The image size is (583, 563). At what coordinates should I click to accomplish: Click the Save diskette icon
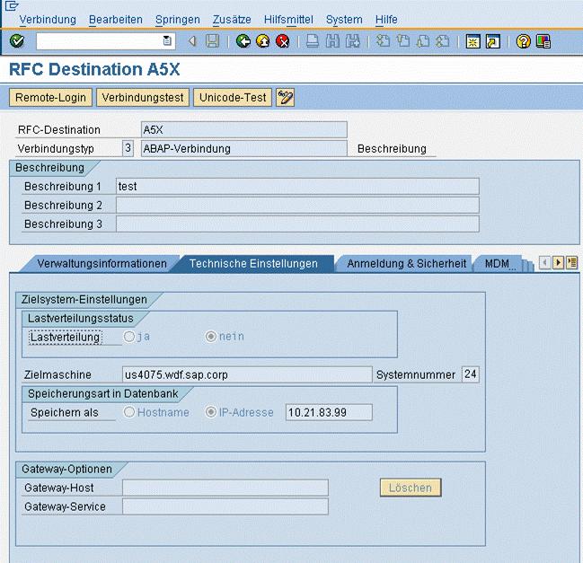pyautogui.click(x=212, y=41)
